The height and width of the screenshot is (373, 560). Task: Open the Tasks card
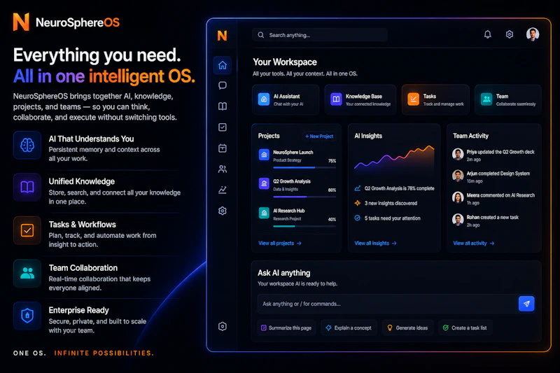(435, 99)
